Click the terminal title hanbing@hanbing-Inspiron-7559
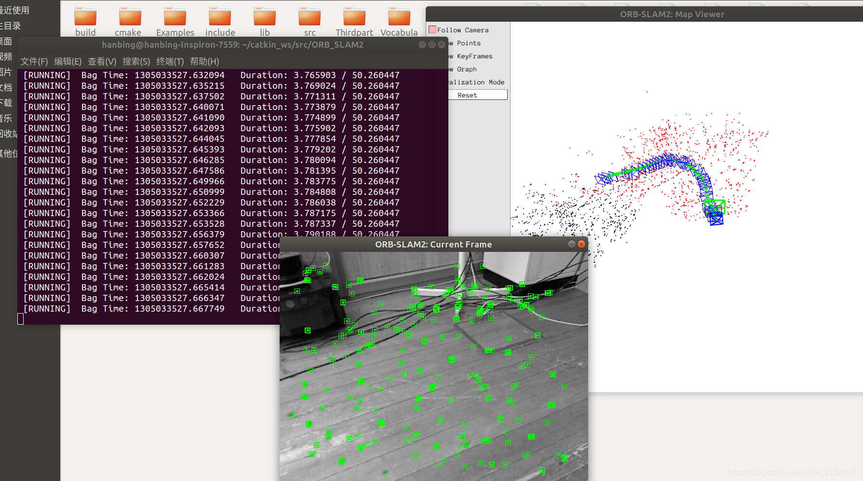This screenshot has width=863, height=481. pyautogui.click(x=232, y=44)
